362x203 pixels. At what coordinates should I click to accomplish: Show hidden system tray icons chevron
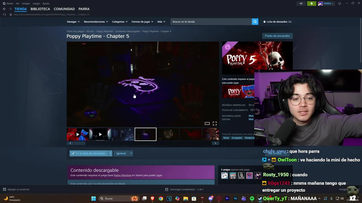(319, 198)
